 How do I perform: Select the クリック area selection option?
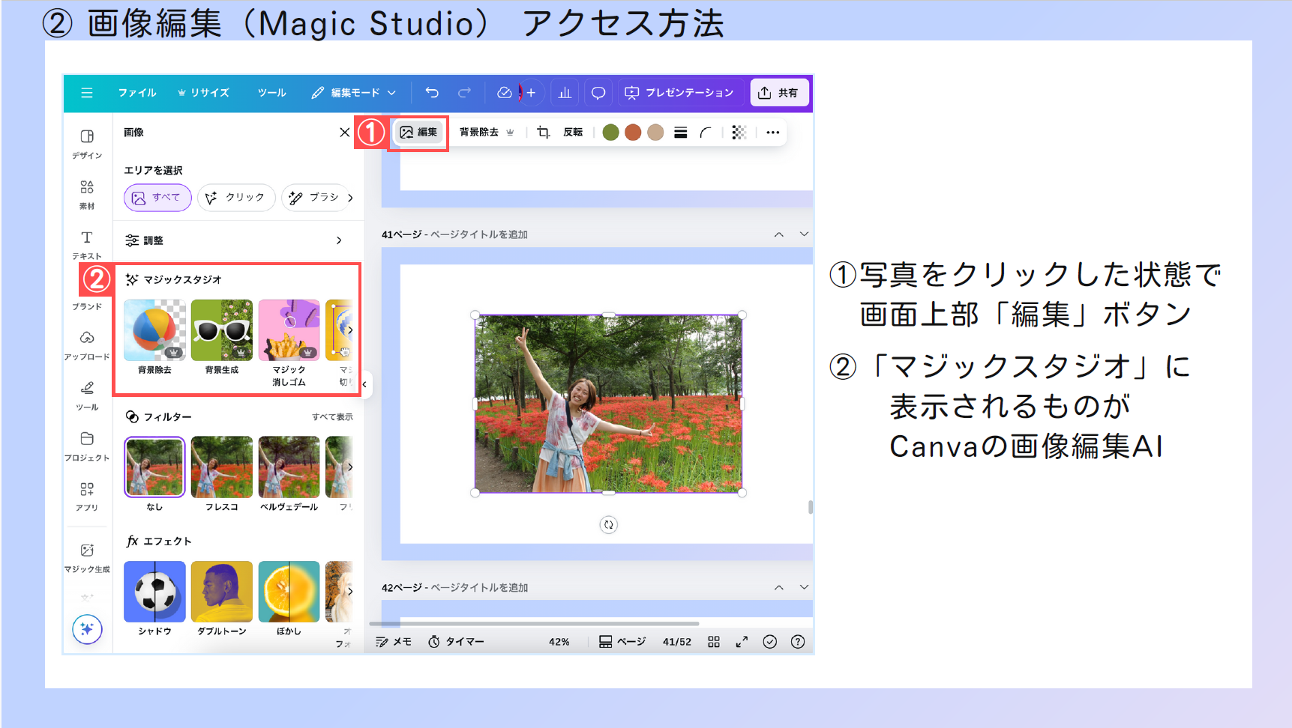236,198
